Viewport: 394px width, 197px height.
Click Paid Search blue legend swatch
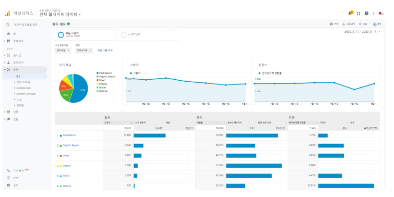click(x=98, y=73)
